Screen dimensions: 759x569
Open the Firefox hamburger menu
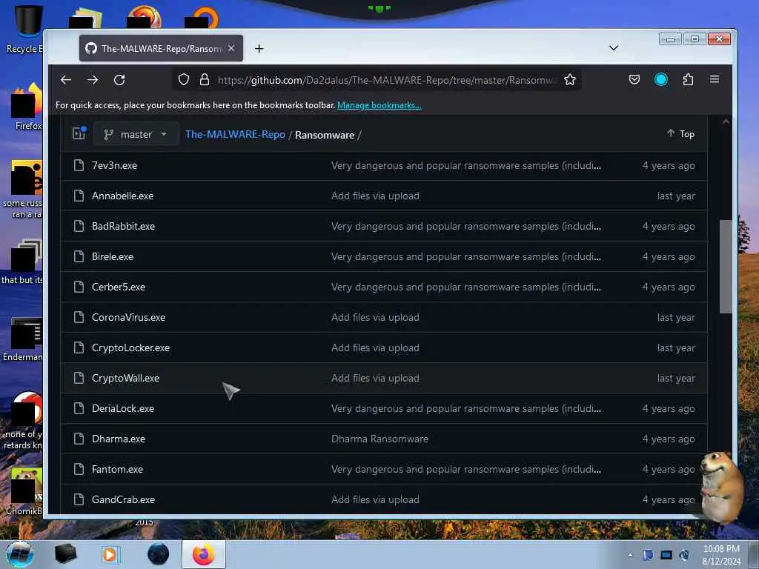pyautogui.click(x=715, y=79)
